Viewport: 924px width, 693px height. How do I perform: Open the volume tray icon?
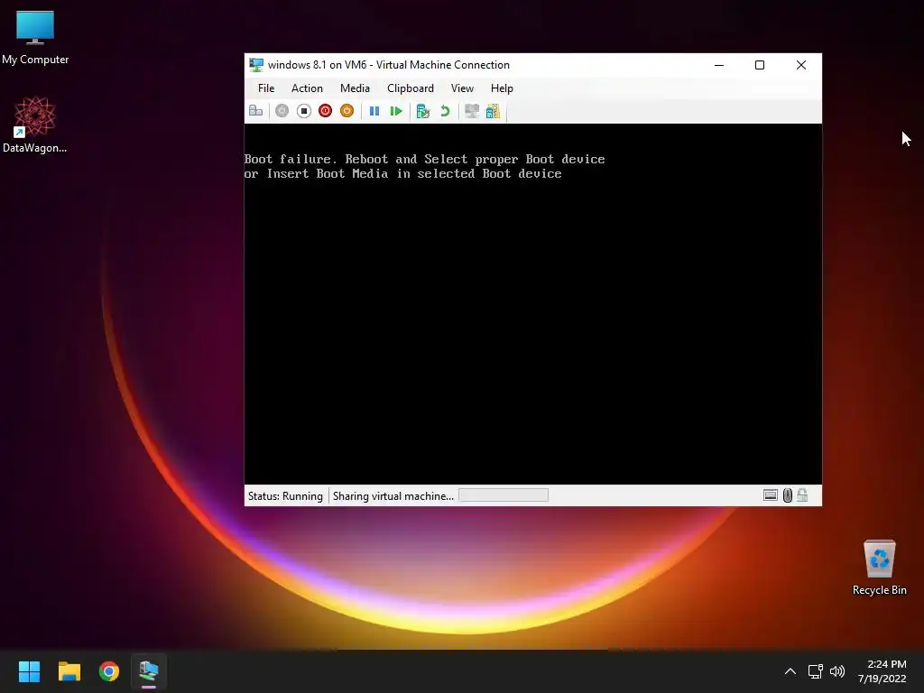(837, 671)
